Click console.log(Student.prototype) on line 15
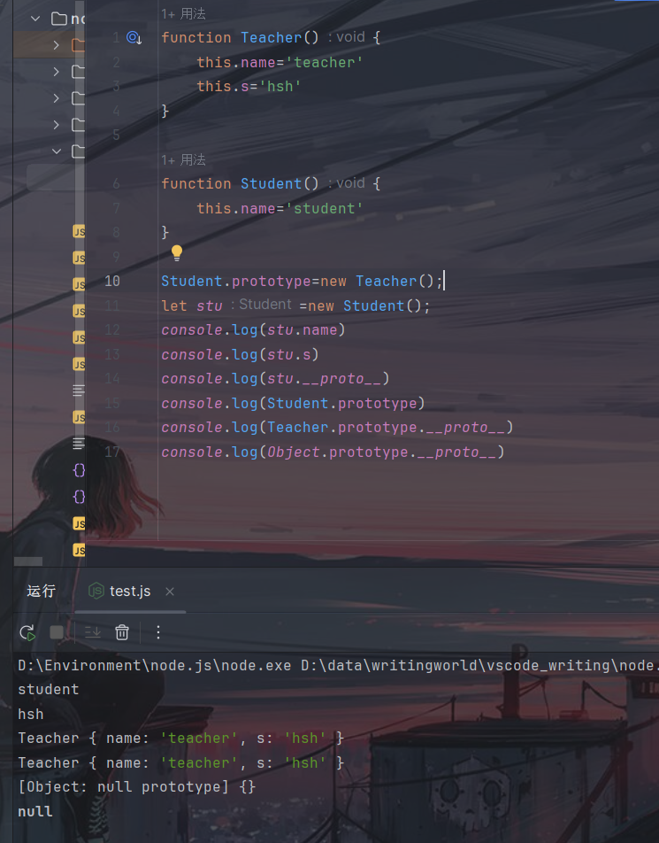The height and width of the screenshot is (843, 659). pyautogui.click(x=293, y=403)
